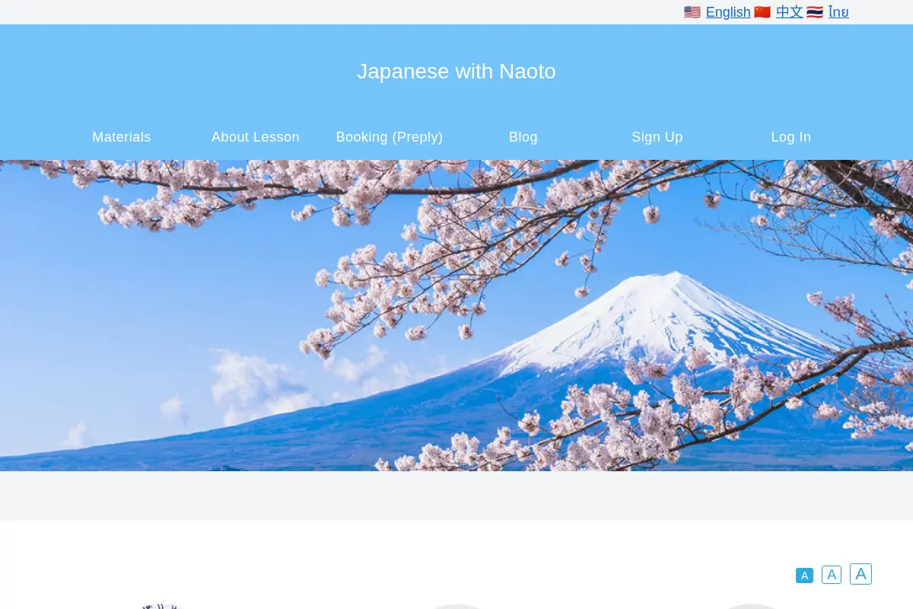Select the medium font size button
This screenshot has width=913, height=609.
[x=832, y=575]
